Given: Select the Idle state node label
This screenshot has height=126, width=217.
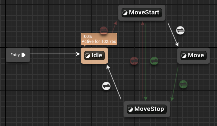Looking at the screenshot, I should [97, 55].
